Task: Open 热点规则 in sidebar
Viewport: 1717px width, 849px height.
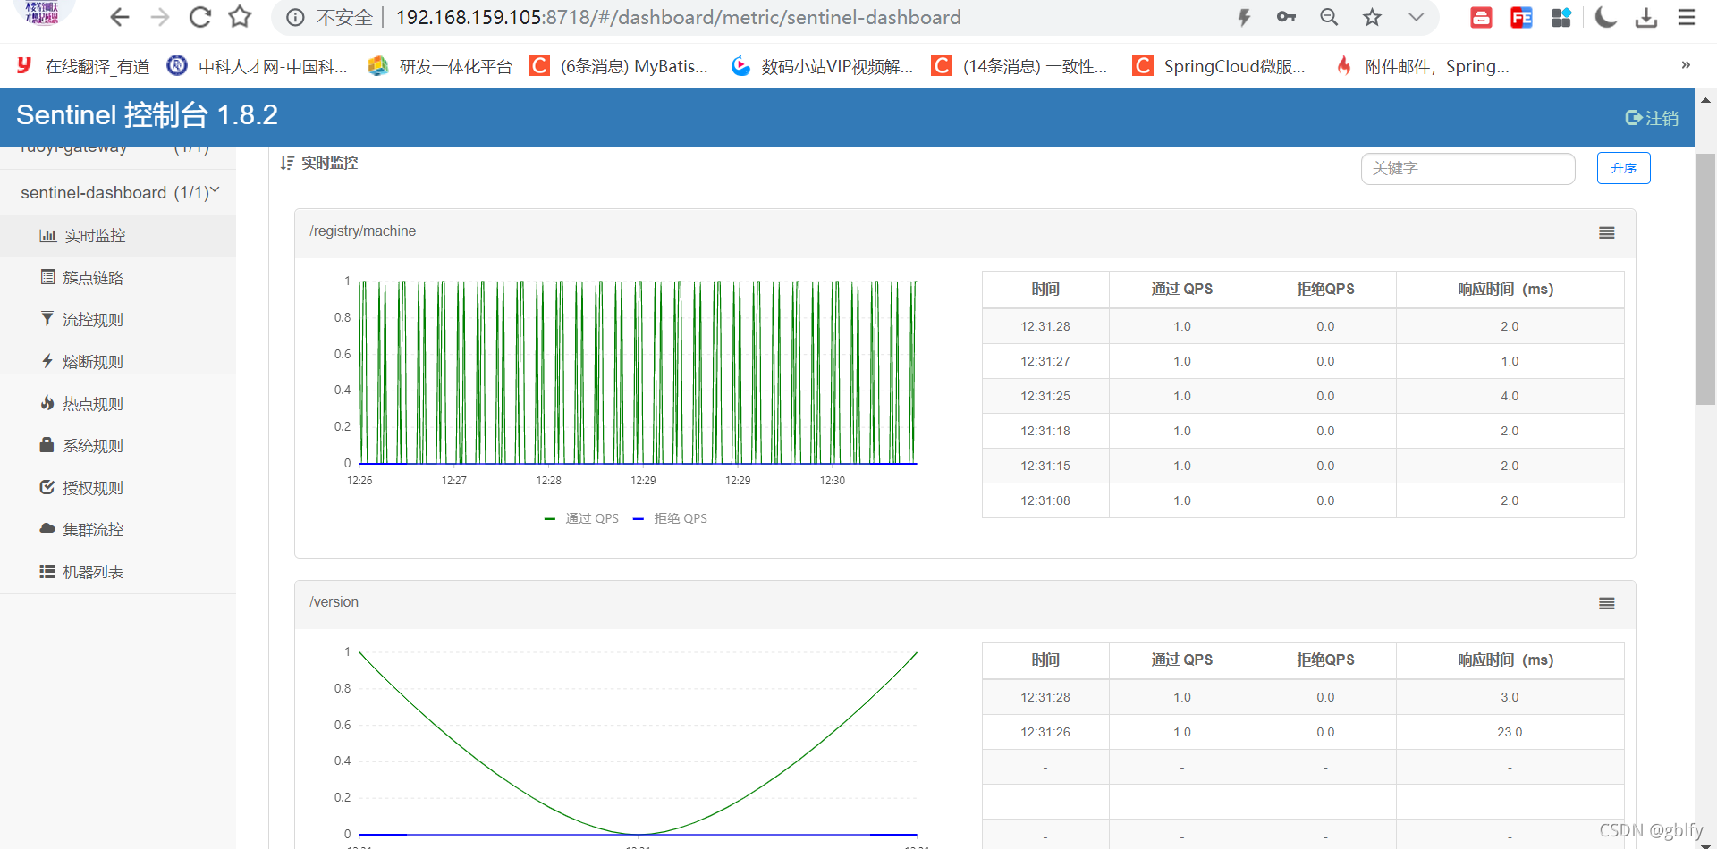Action: click(x=118, y=404)
